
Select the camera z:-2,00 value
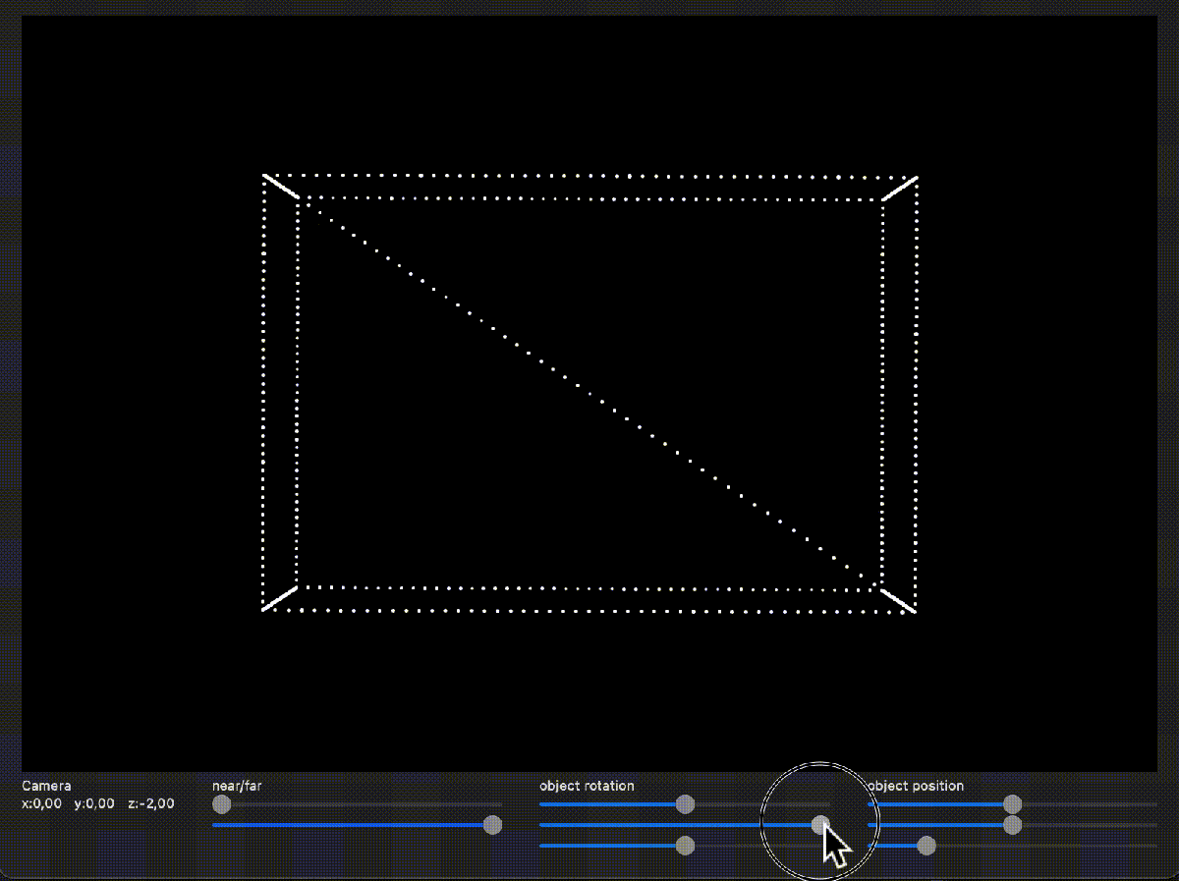point(152,802)
